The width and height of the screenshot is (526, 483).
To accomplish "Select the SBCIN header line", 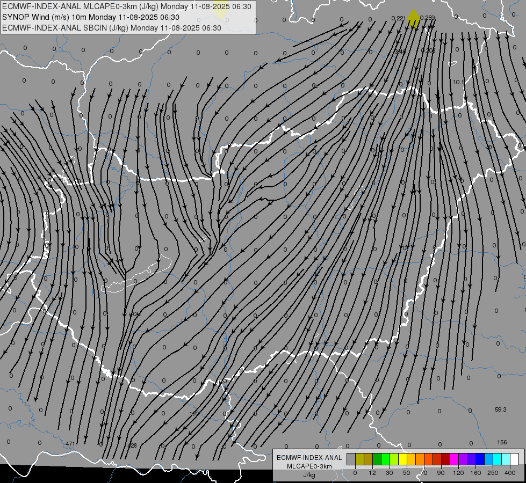I will (x=112, y=28).
